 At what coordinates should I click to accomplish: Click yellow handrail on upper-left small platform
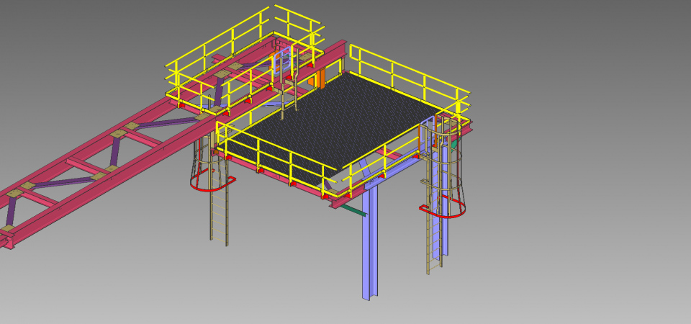[x=216, y=49]
